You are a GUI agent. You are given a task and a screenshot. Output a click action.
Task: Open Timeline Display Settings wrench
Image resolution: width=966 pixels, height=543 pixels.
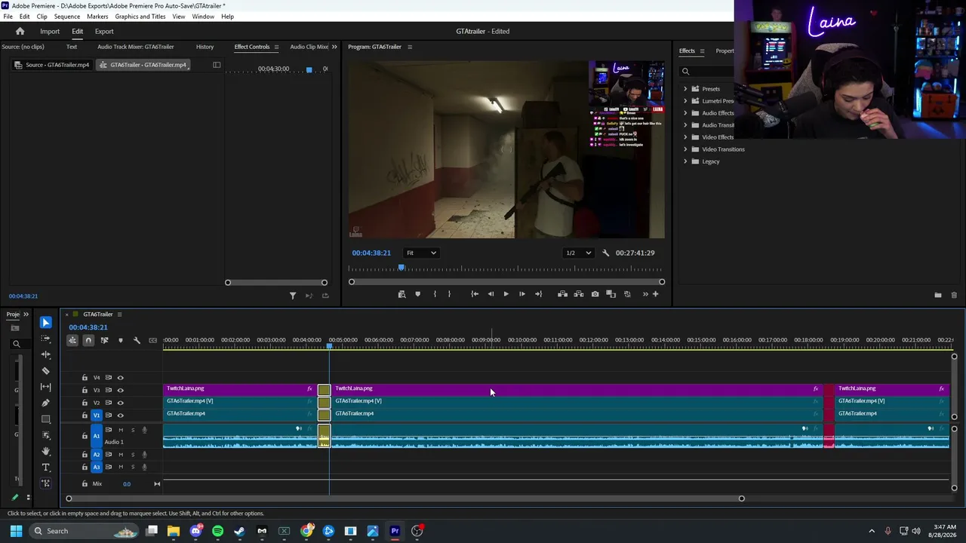tap(137, 340)
